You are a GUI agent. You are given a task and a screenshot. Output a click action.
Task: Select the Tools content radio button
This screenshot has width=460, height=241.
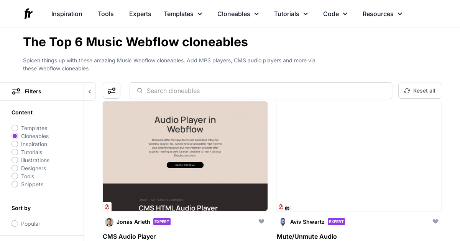click(x=15, y=176)
